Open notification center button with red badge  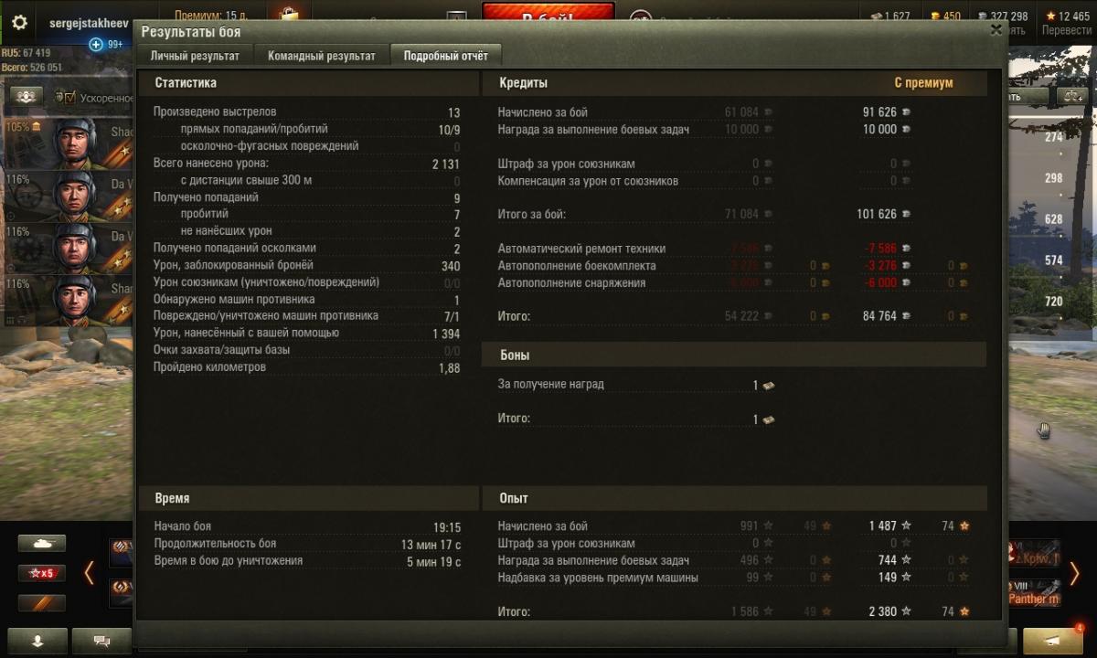tap(1053, 641)
